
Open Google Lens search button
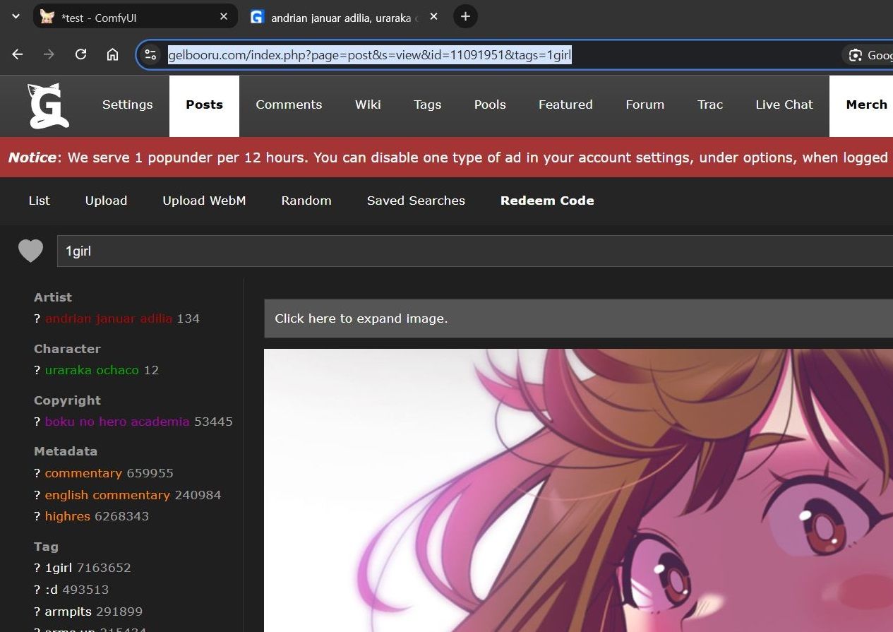pos(868,55)
